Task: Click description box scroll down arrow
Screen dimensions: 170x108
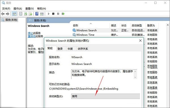Action: pos(135,77)
